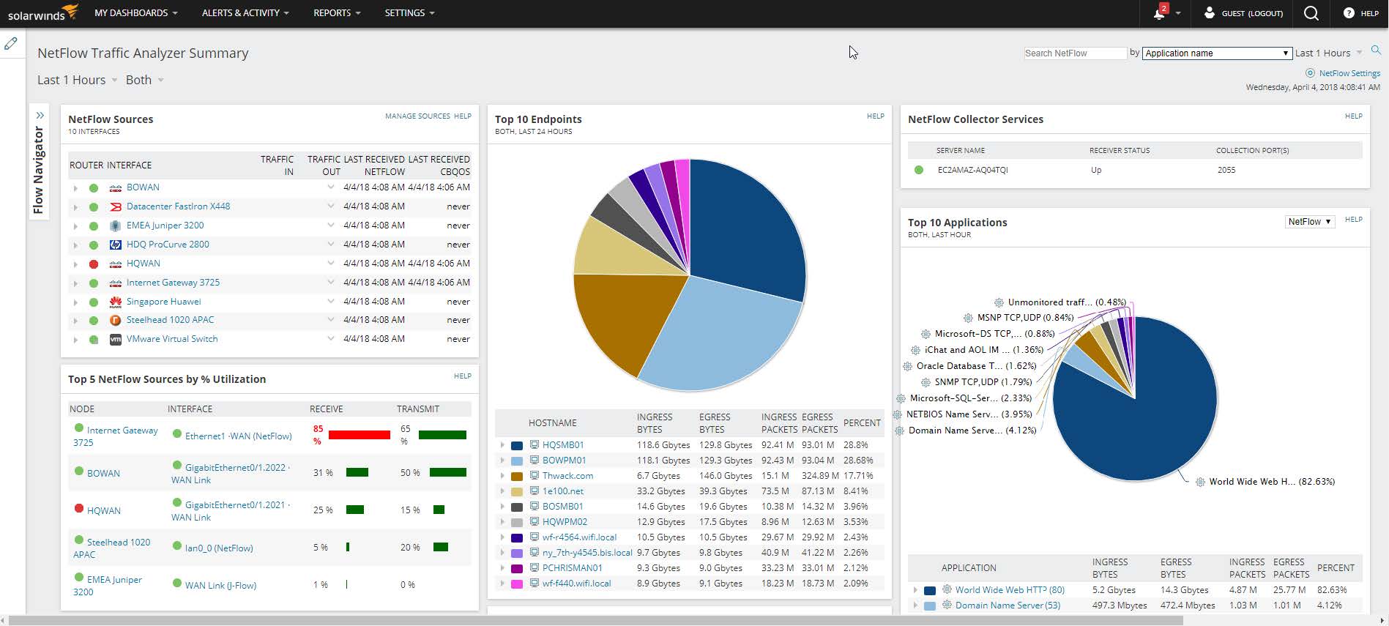Click GUEST (LOGOUT) in header
The width and height of the screenshot is (1389, 626).
pos(1252,13)
